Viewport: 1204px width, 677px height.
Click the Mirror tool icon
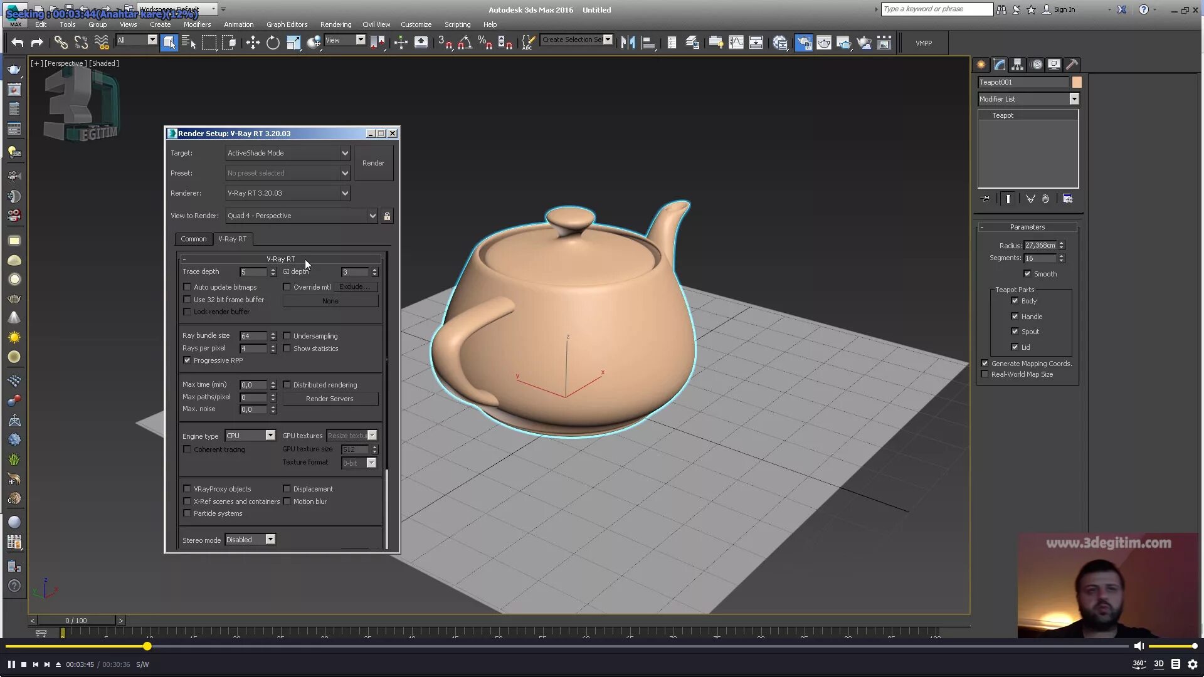pos(628,43)
